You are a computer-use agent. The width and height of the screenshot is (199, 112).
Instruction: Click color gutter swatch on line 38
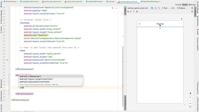(7, 60)
